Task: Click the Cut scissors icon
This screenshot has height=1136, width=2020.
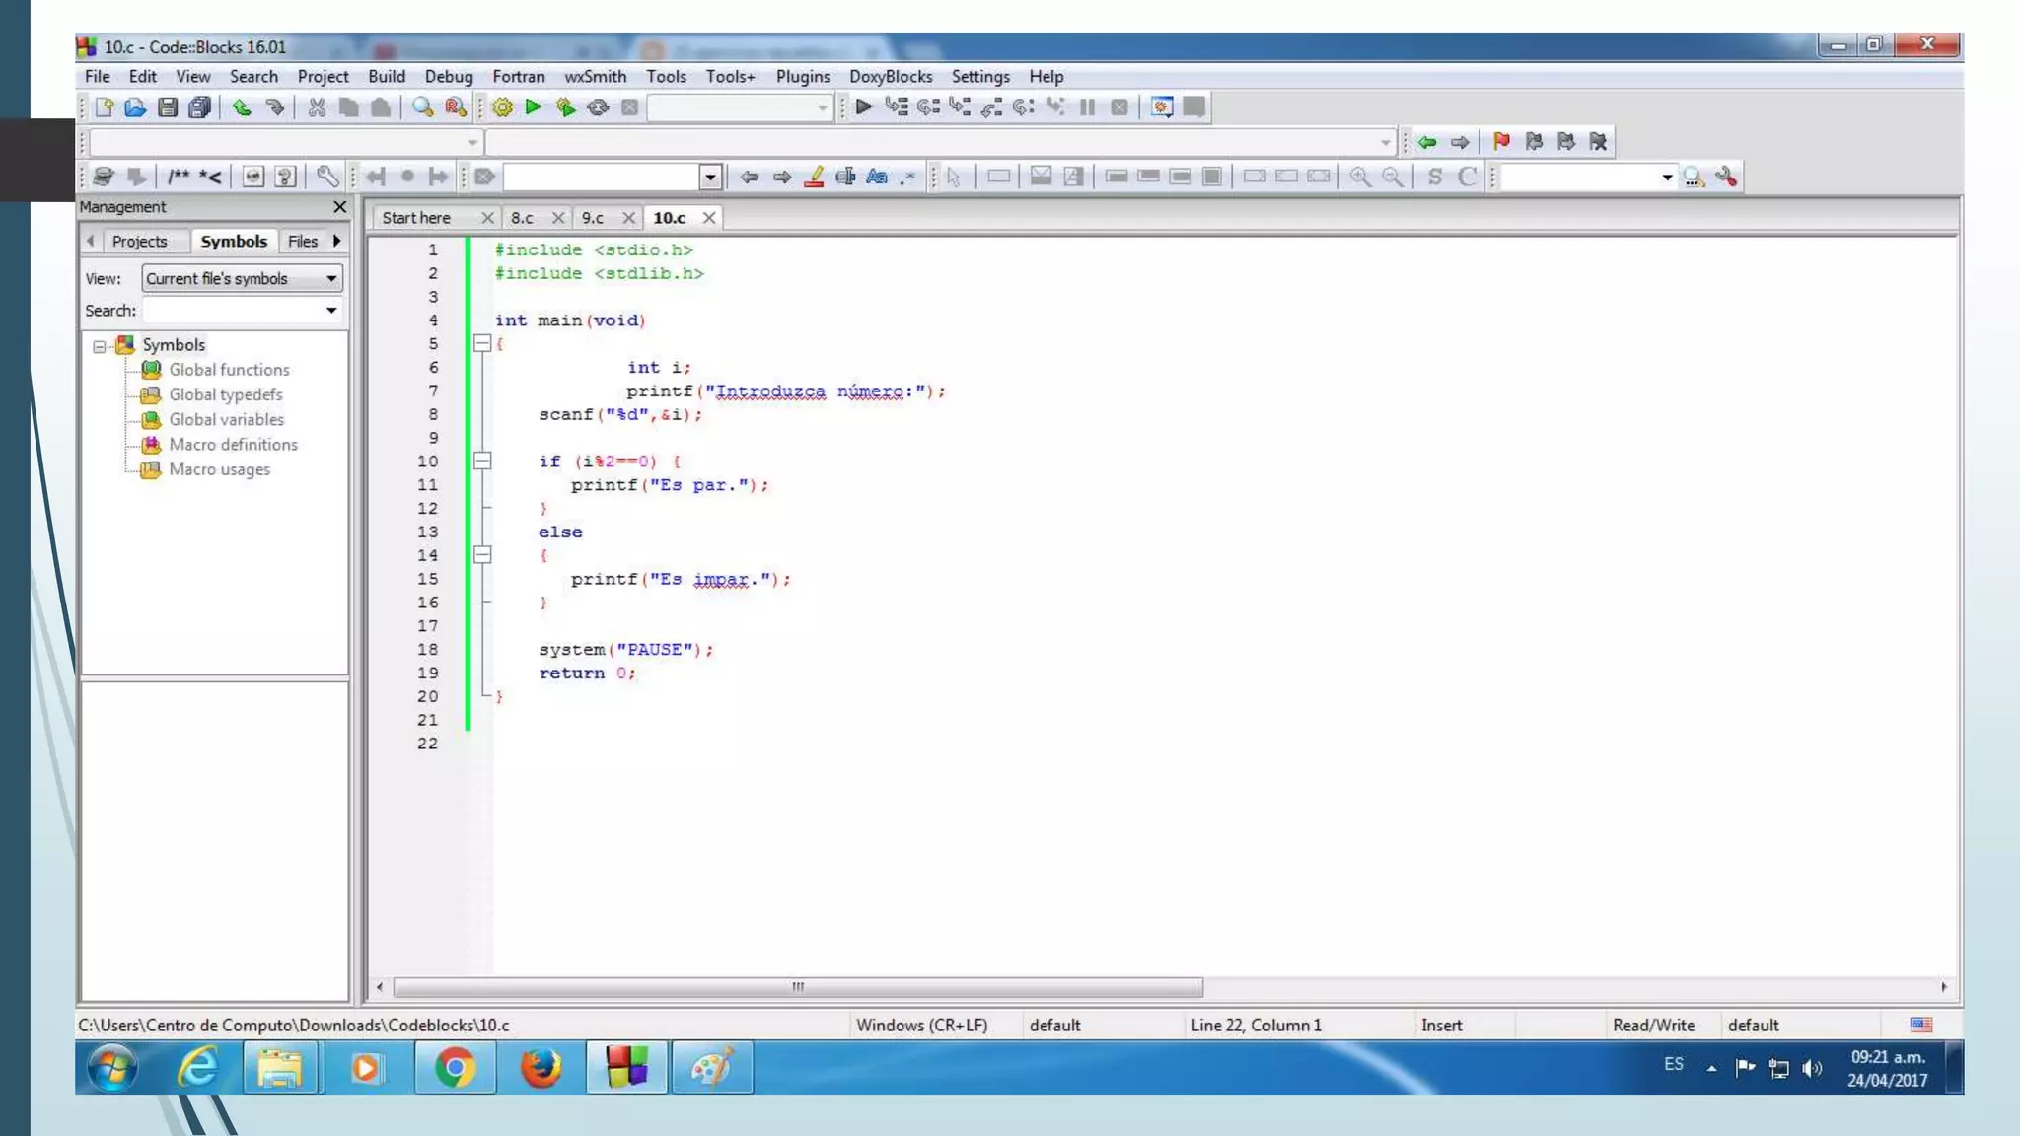Action: click(x=317, y=107)
